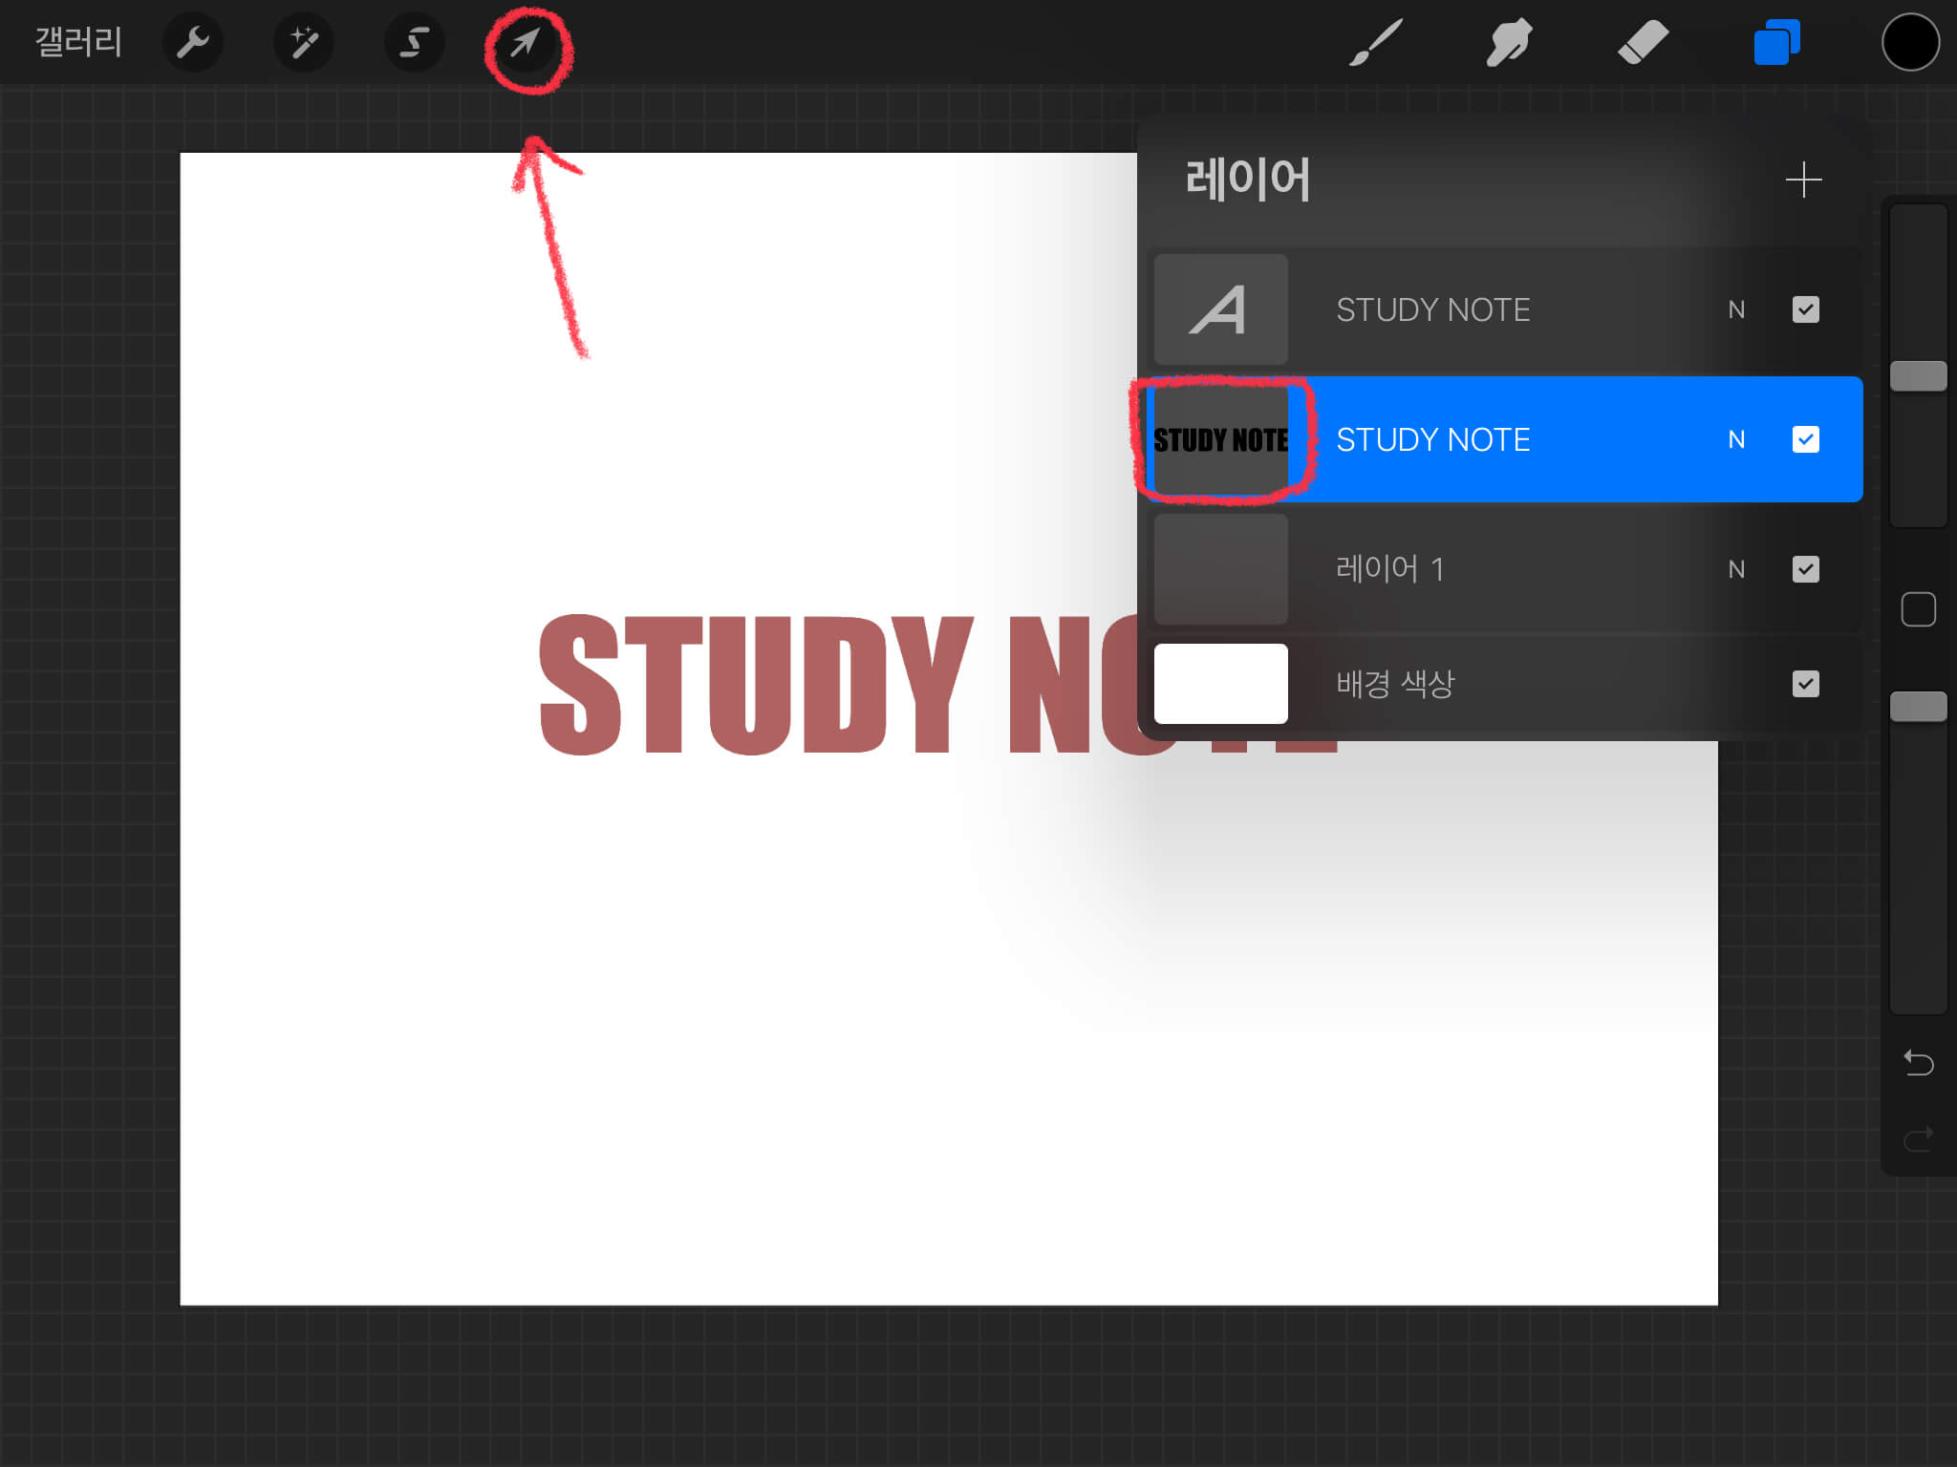Open the black color swatch picker
The width and height of the screenshot is (1957, 1467).
tap(1909, 43)
